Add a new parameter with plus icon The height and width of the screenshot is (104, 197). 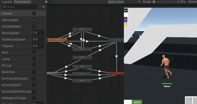click(44, 7)
